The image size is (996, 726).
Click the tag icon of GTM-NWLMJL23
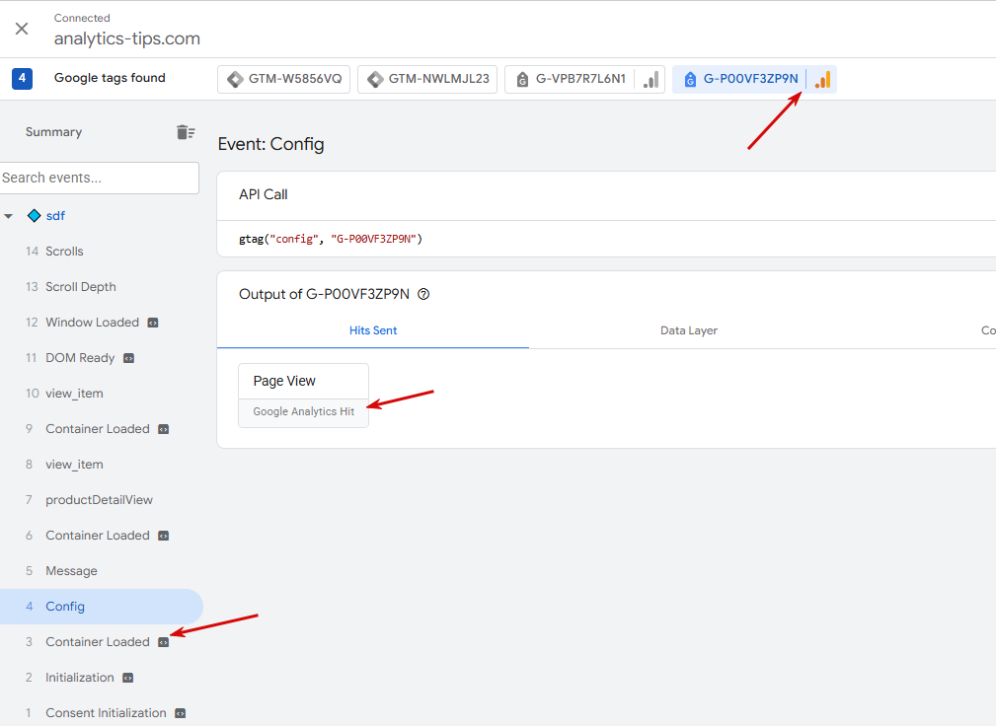375,79
